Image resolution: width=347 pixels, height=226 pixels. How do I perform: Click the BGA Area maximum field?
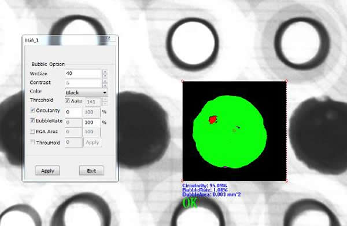point(91,132)
